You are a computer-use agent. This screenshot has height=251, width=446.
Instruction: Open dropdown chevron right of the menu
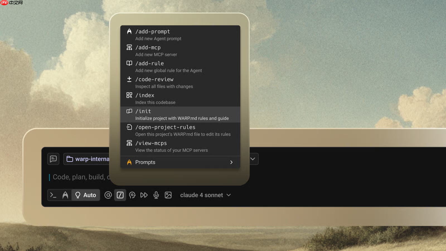253,159
